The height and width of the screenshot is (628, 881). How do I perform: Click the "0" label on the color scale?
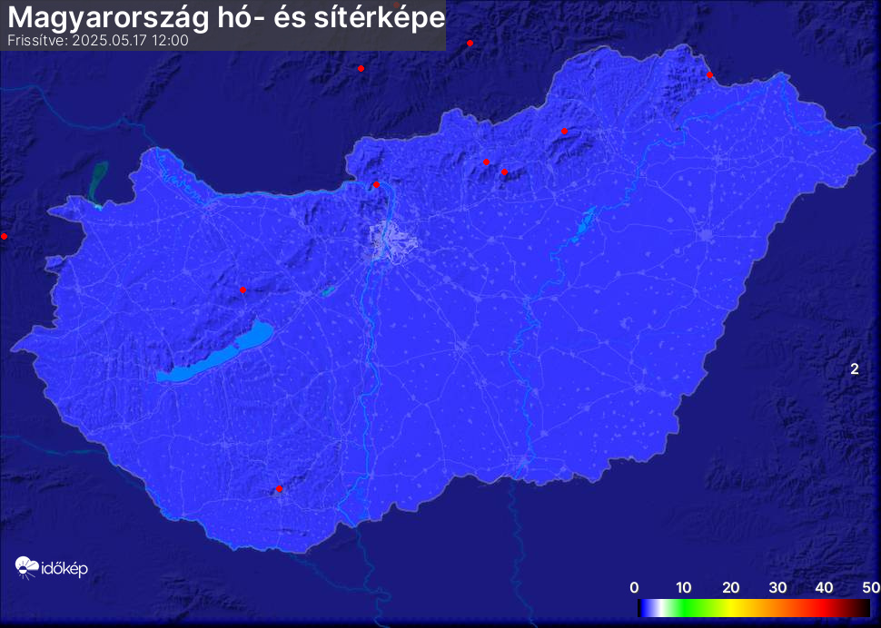(x=634, y=587)
